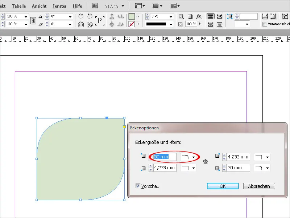Click the top-left corner size field 30 mm
Viewport: 290px width, 218px height.
(x=165, y=157)
